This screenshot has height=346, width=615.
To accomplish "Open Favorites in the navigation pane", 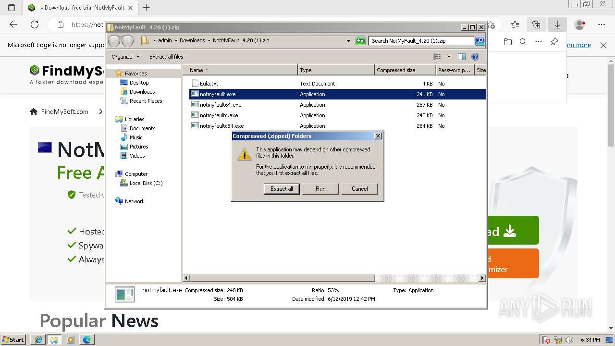I will click(135, 74).
